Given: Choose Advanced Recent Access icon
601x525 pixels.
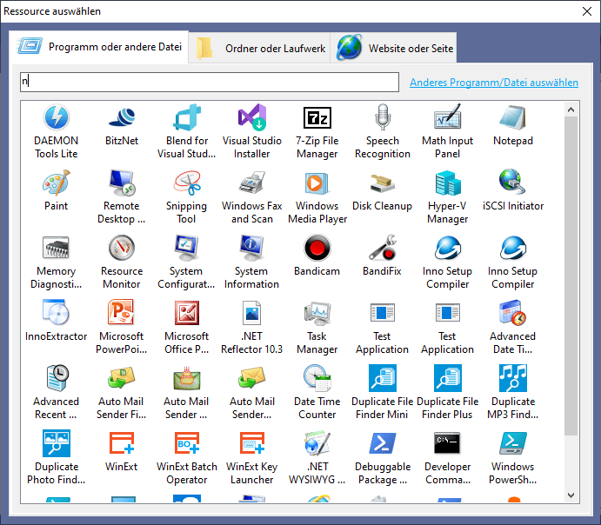Looking at the screenshot, I should click(57, 377).
